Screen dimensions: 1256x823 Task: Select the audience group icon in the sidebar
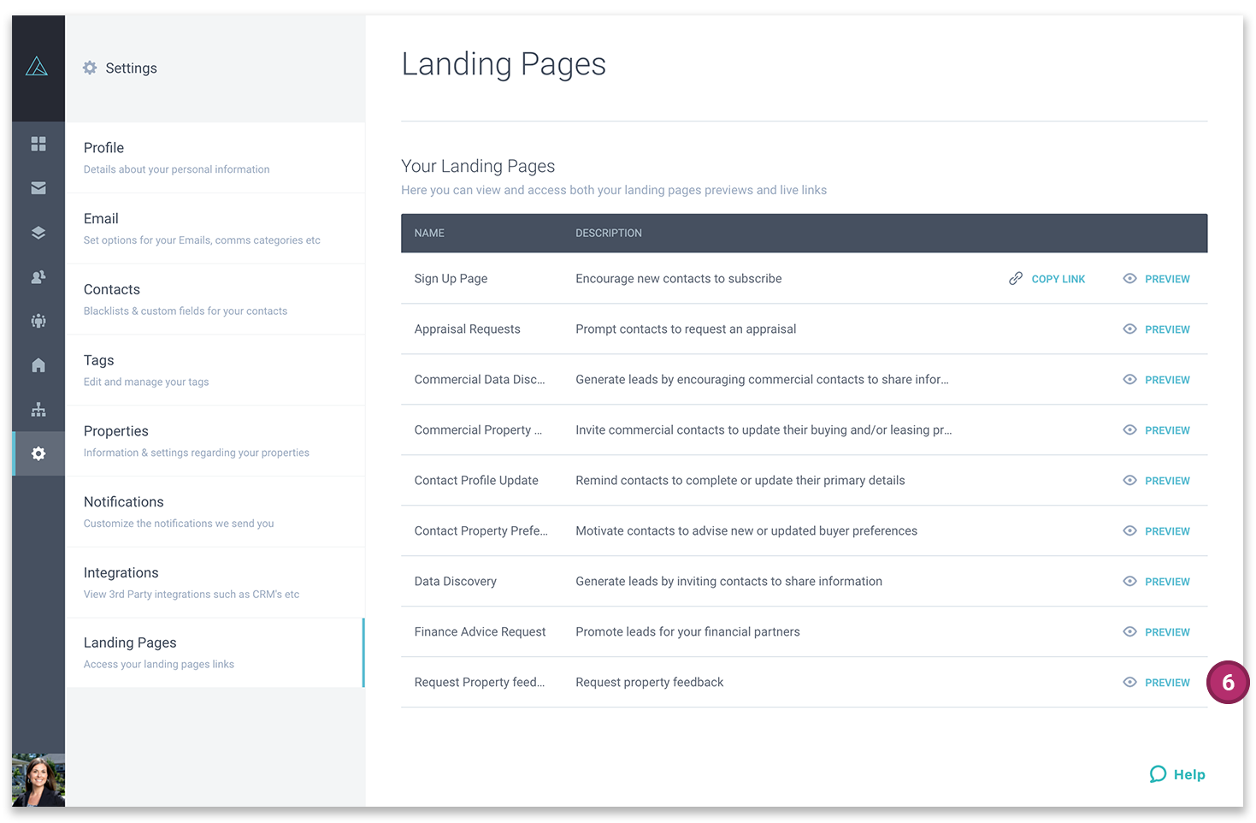(x=38, y=321)
